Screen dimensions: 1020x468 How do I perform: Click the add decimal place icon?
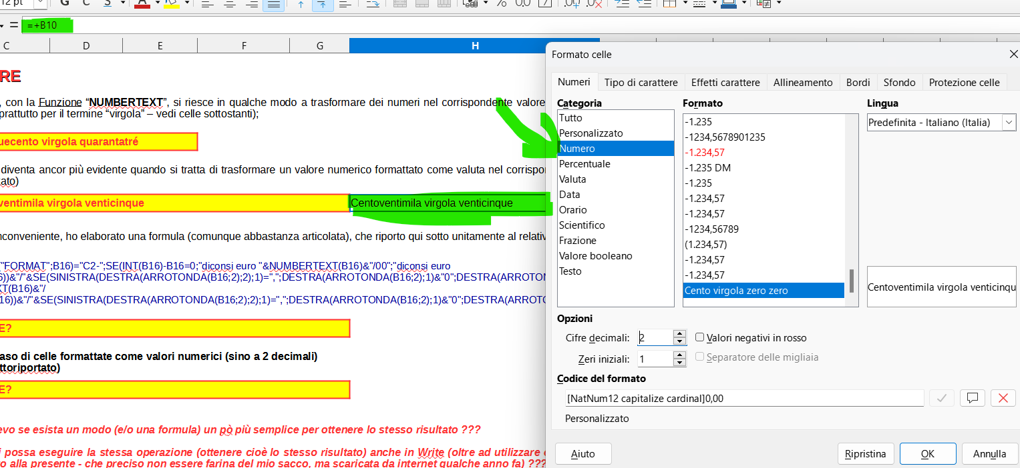pyautogui.click(x=572, y=4)
